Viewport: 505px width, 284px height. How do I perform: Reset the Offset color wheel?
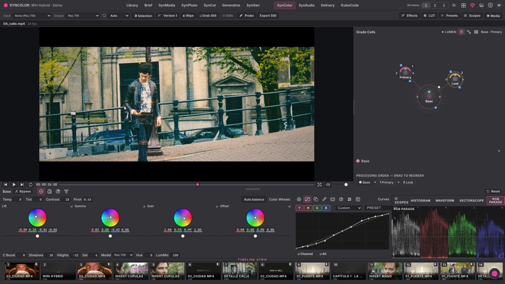click(x=289, y=207)
